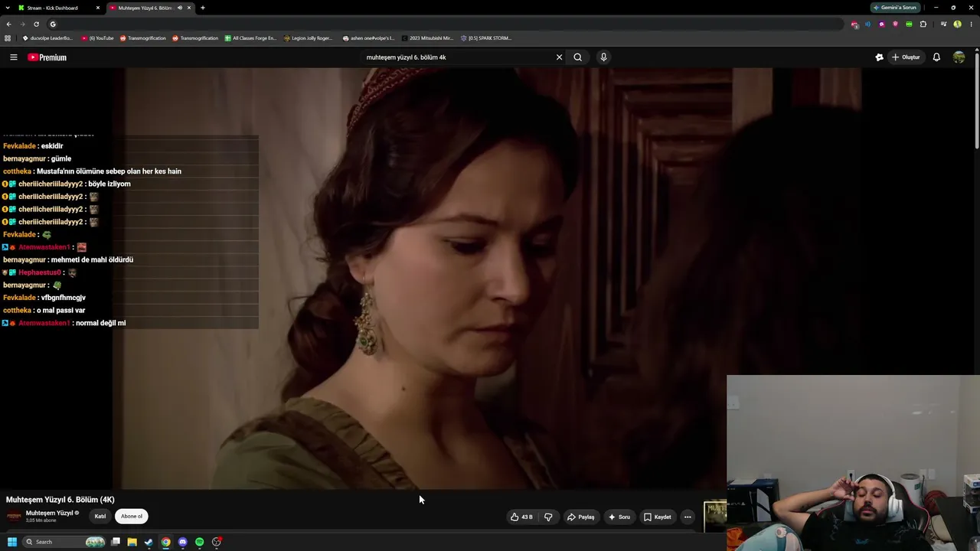Start voice search with microphone icon
This screenshot has height=551, width=980.
[603, 57]
